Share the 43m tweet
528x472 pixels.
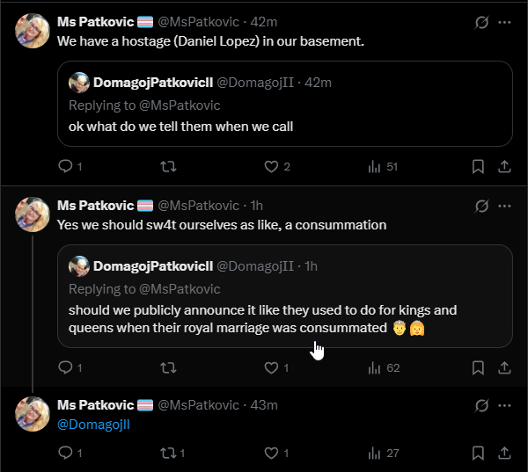coord(505,453)
